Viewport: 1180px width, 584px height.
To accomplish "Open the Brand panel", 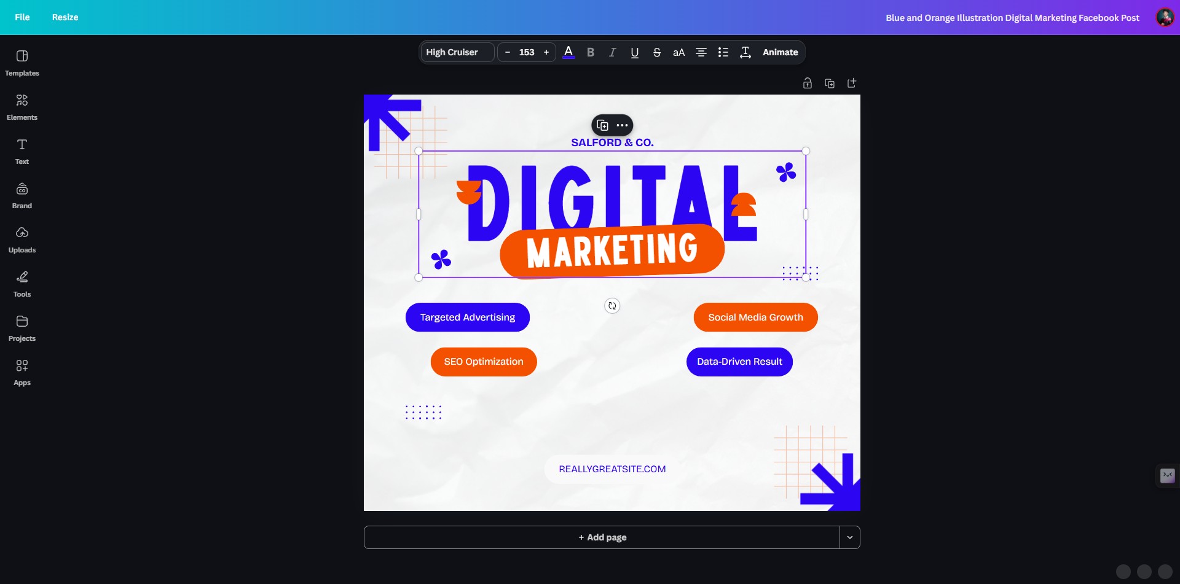I will click(22, 196).
